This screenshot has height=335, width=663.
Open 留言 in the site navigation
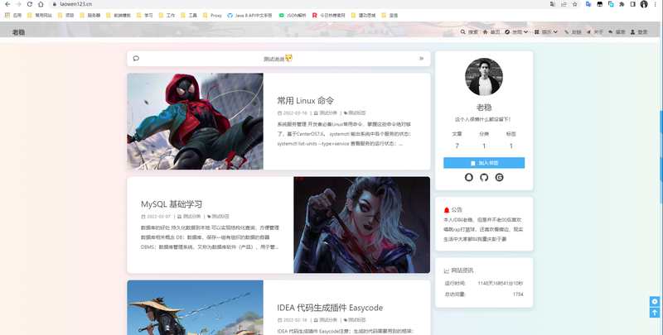pos(617,32)
